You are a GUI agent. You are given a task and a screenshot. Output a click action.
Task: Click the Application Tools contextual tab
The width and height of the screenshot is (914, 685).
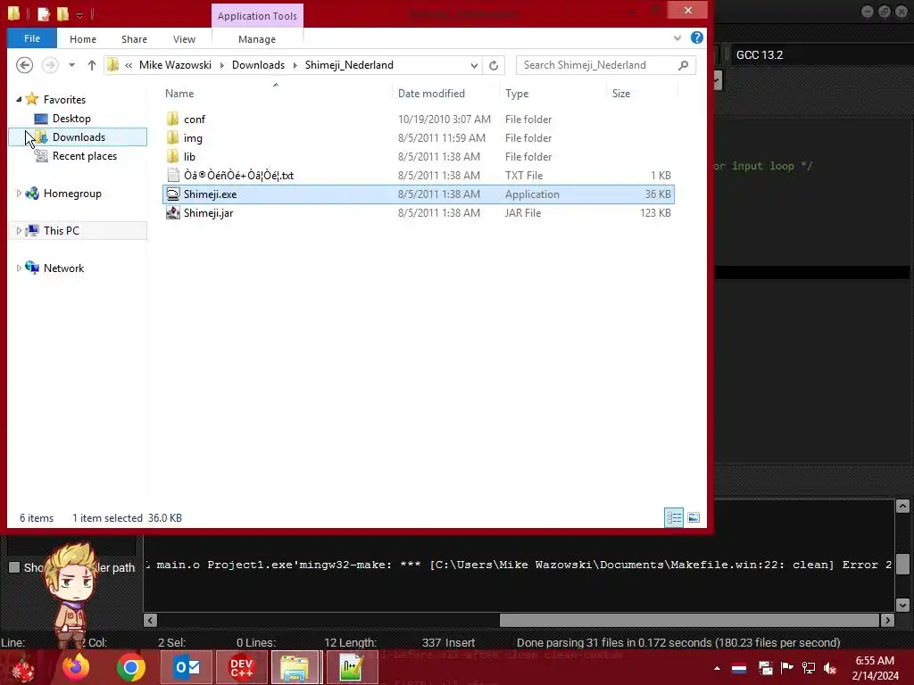point(257,16)
